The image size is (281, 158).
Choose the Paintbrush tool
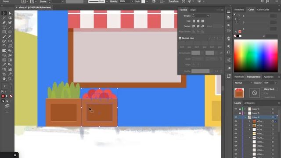[x=4, y=36]
